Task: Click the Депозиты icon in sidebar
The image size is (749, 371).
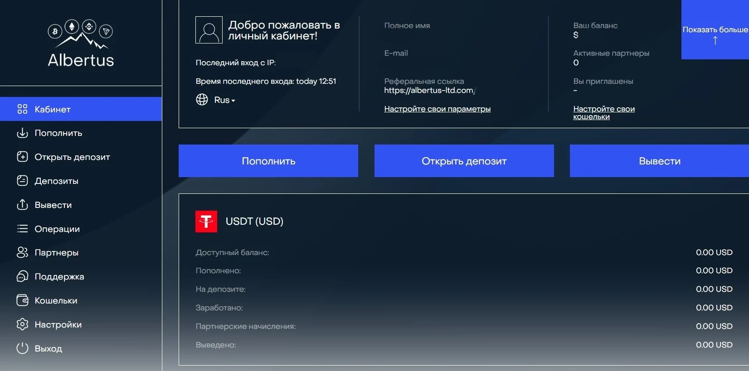Action: [22, 181]
